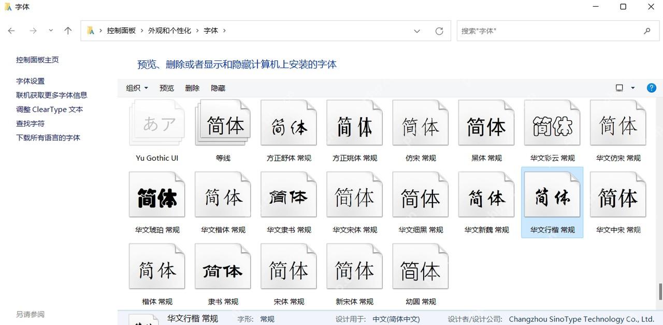
Task: Select the 华文新魏 常规 font icon
Action: point(486,195)
